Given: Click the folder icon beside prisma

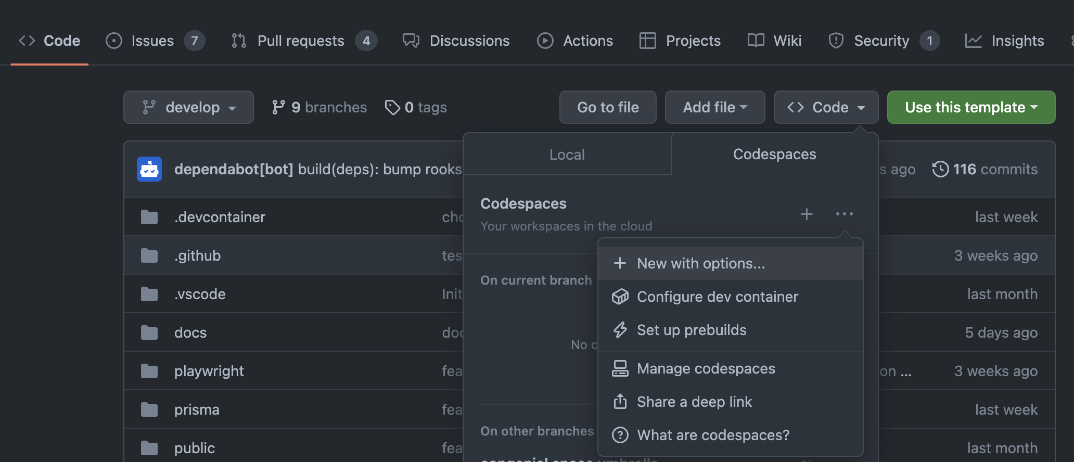Looking at the screenshot, I should tap(149, 409).
